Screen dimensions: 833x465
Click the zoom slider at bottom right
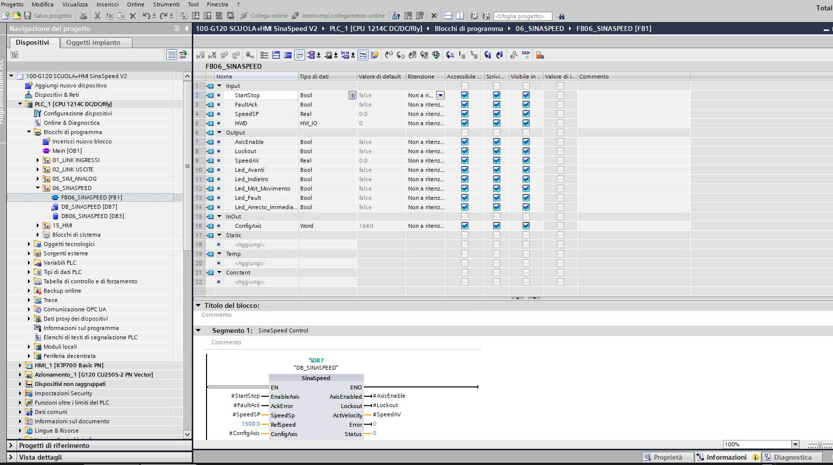[819, 444]
